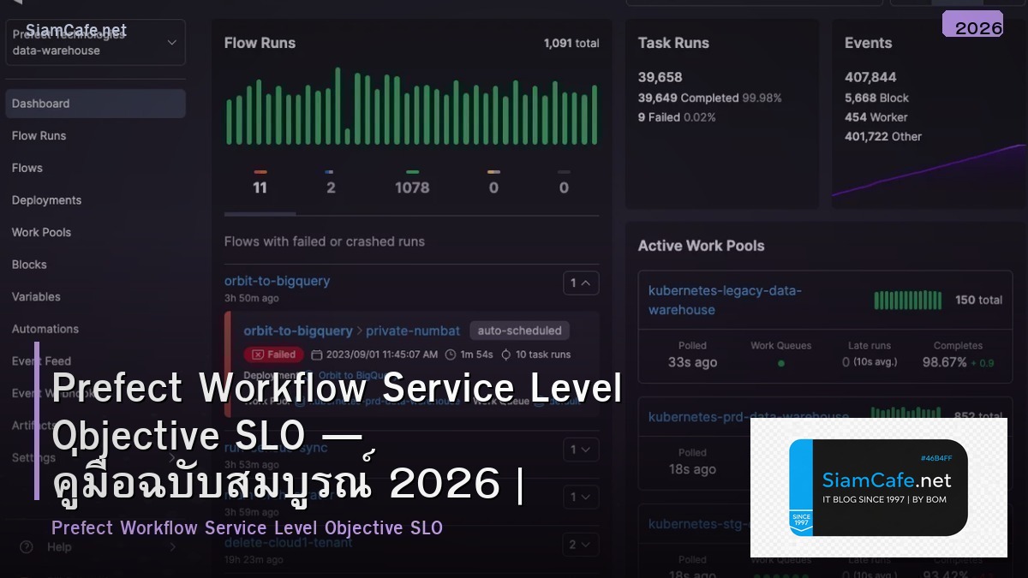Image resolution: width=1028 pixels, height=578 pixels.
Task: Select Deployments in the sidebar
Action: pos(46,200)
